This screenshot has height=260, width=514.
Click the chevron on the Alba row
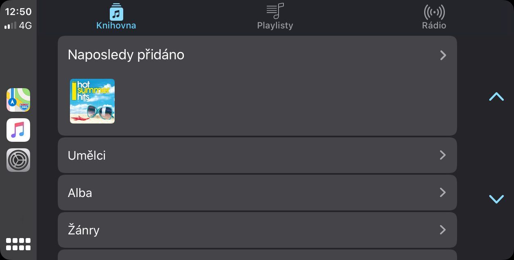pyautogui.click(x=443, y=193)
